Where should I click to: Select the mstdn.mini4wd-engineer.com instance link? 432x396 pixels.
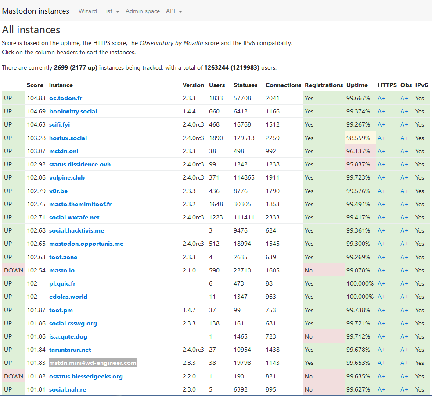(x=93, y=363)
